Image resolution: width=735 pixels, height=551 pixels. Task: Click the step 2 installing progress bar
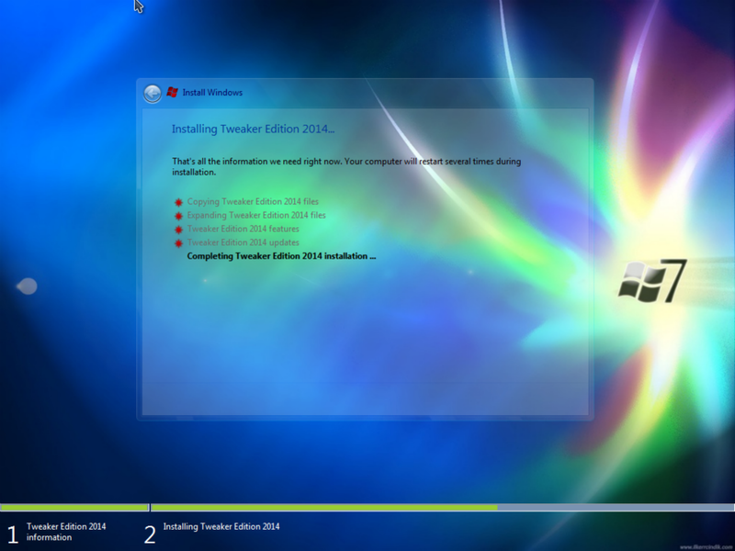coord(443,508)
